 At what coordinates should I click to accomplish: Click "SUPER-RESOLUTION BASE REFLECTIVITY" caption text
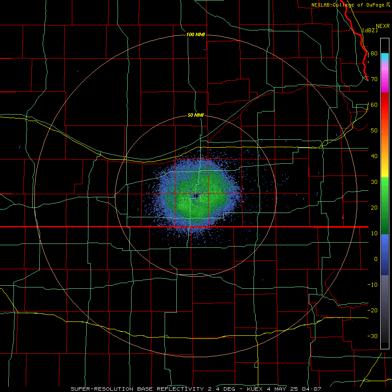click(137, 389)
